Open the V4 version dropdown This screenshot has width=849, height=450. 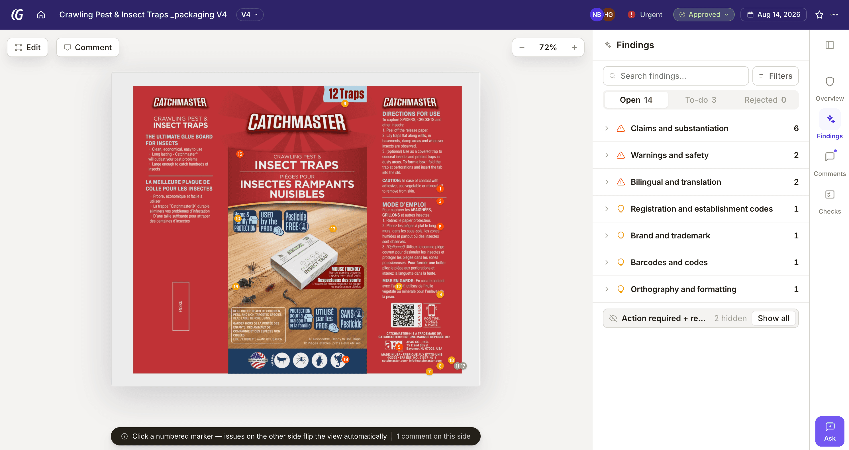click(250, 15)
